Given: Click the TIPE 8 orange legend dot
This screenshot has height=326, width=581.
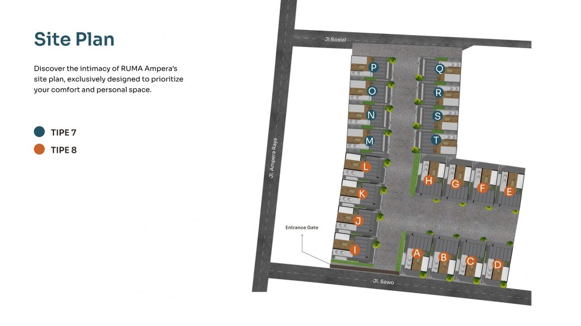Looking at the screenshot, I should [39, 149].
